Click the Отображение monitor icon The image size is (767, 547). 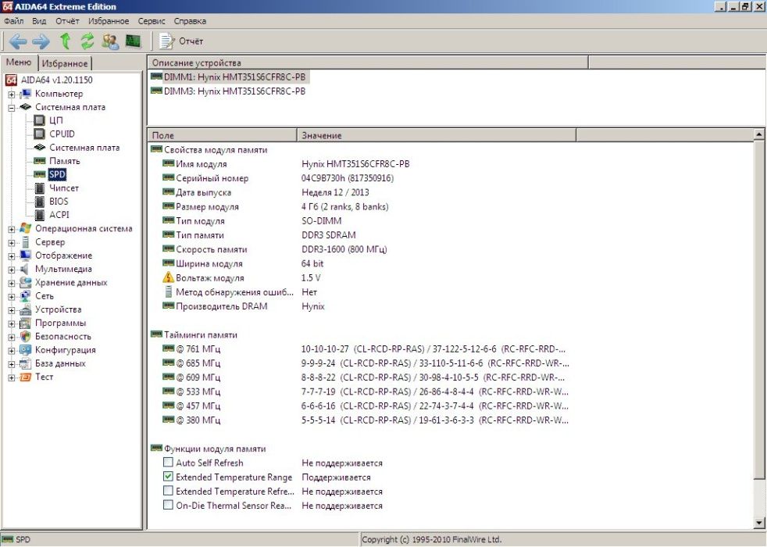pos(26,256)
